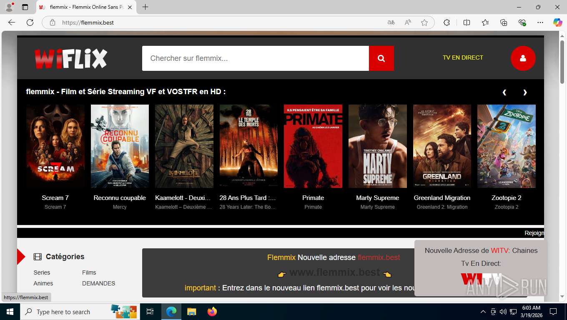
Task: Open the Windows notification center
Action: [x=553, y=312]
